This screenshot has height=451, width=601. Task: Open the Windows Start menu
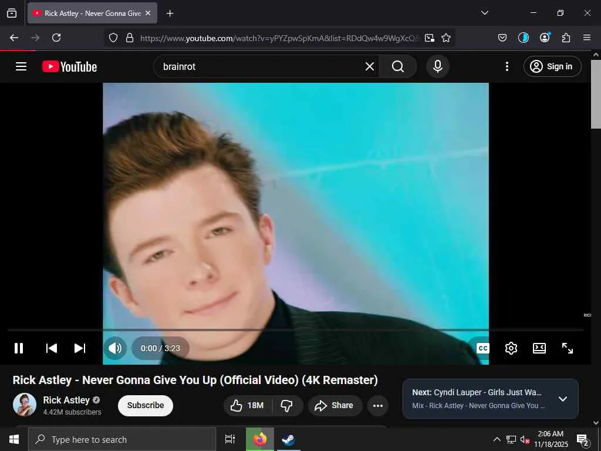14,439
